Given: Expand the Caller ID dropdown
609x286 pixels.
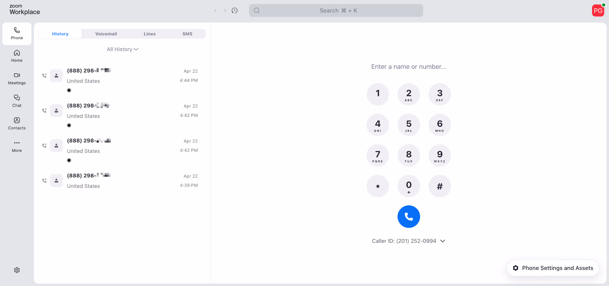Looking at the screenshot, I should (442, 241).
